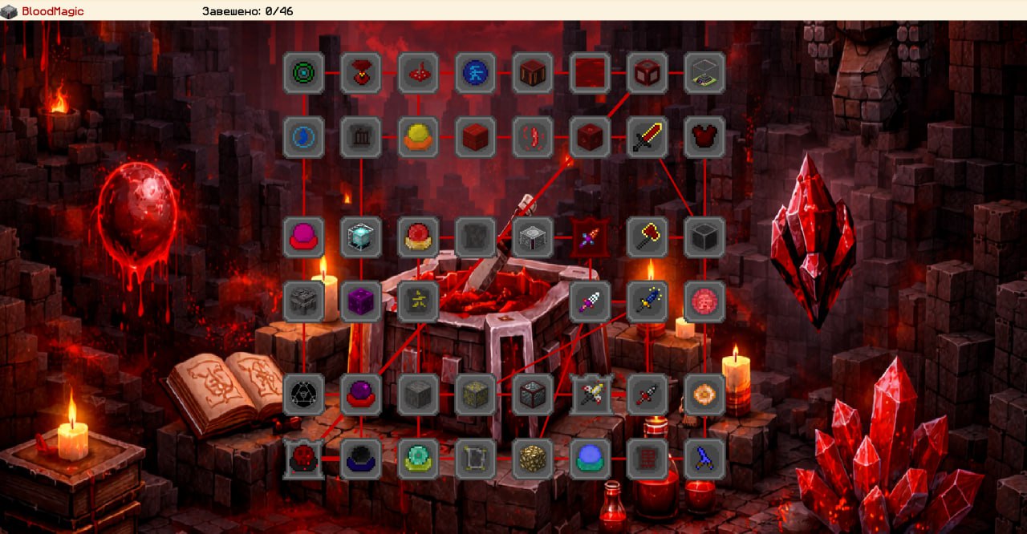Select the glass-cased altar quest icon
The width and height of the screenshot is (1027, 534).
[704, 73]
